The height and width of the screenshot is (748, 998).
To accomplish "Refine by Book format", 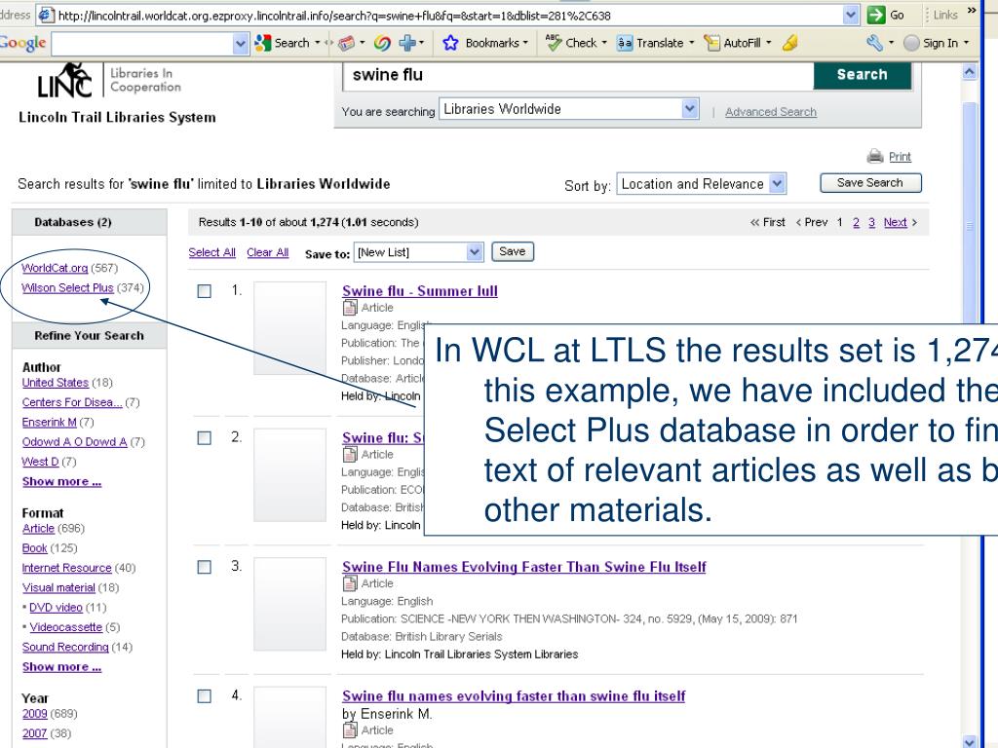I will click(x=34, y=547).
